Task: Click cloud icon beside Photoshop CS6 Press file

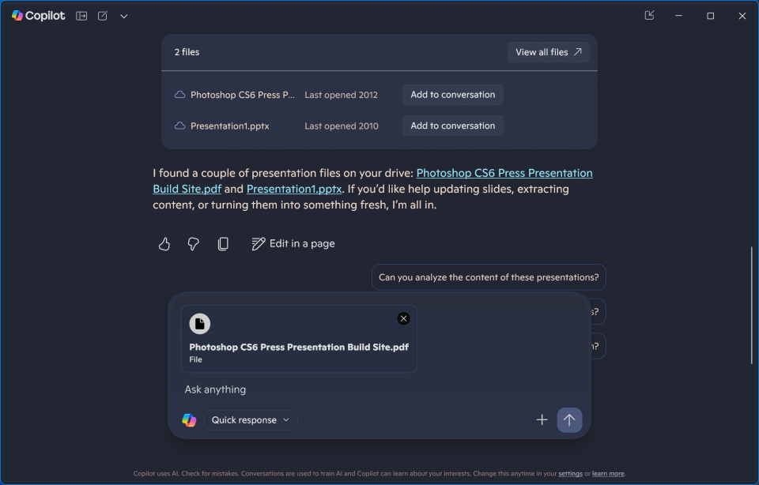Action: [179, 95]
